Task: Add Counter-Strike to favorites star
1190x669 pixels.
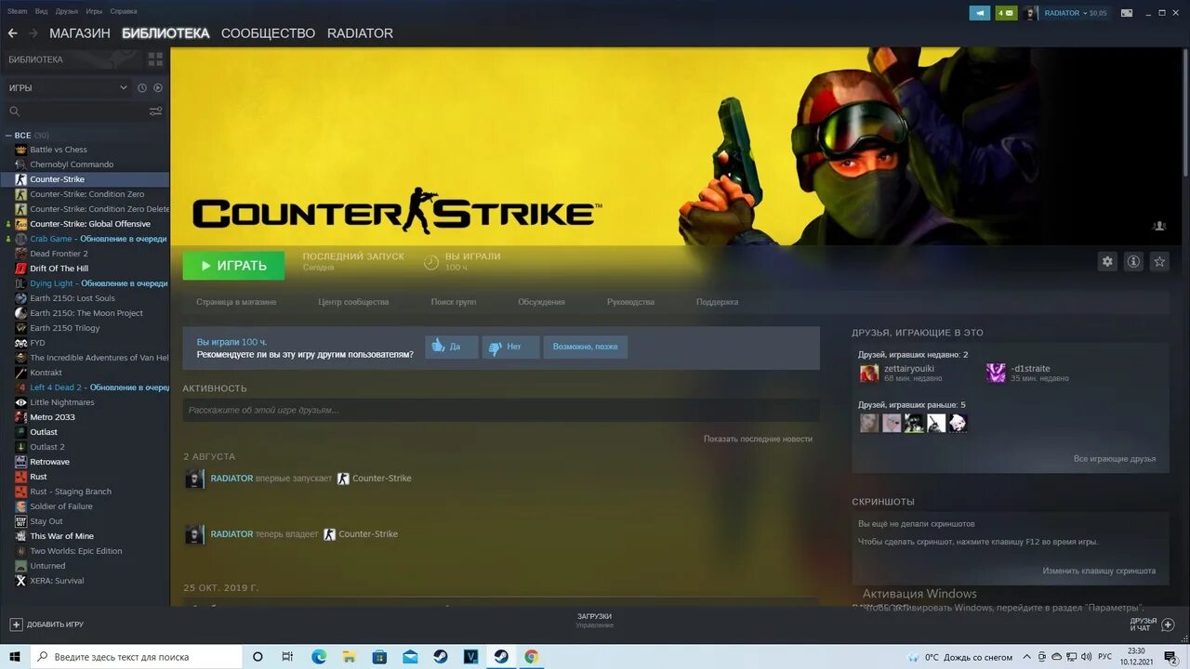Action: point(1159,262)
